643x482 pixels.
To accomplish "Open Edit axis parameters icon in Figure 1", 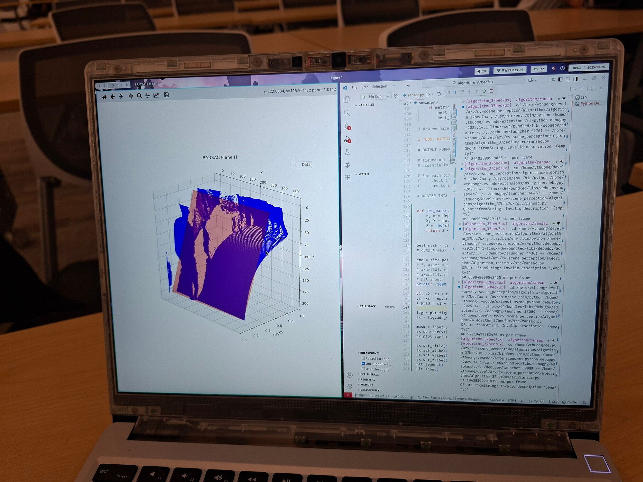I will pyautogui.click(x=156, y=95).
